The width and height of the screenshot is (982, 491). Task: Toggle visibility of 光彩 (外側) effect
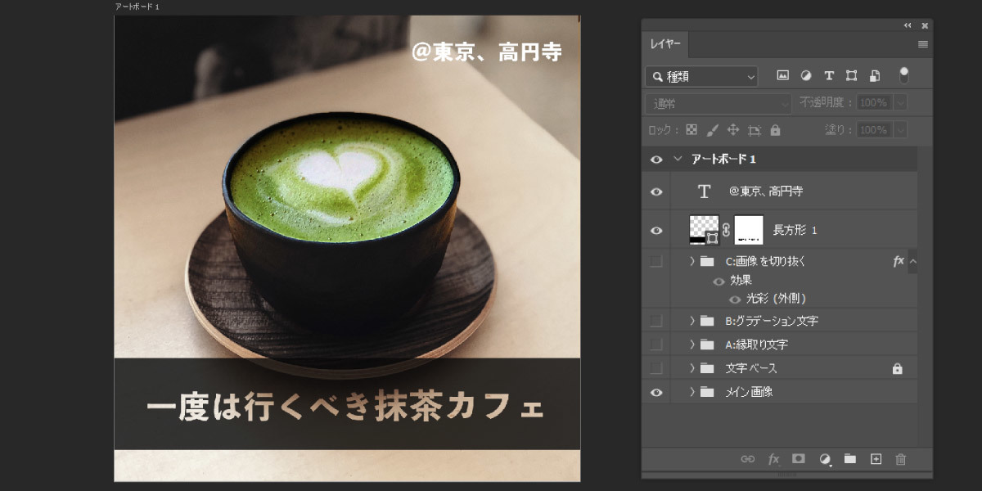tap(735, 300)
